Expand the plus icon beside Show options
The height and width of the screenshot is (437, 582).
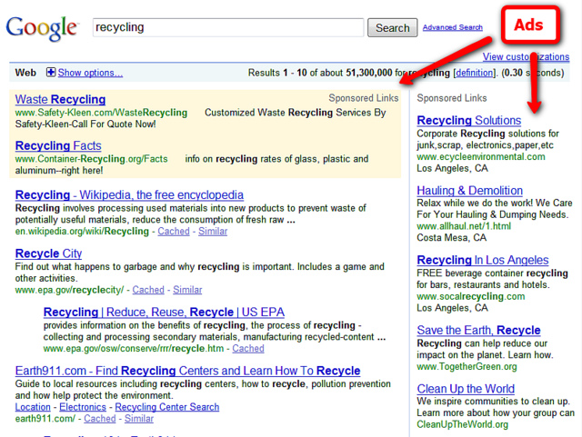[51, 73]
